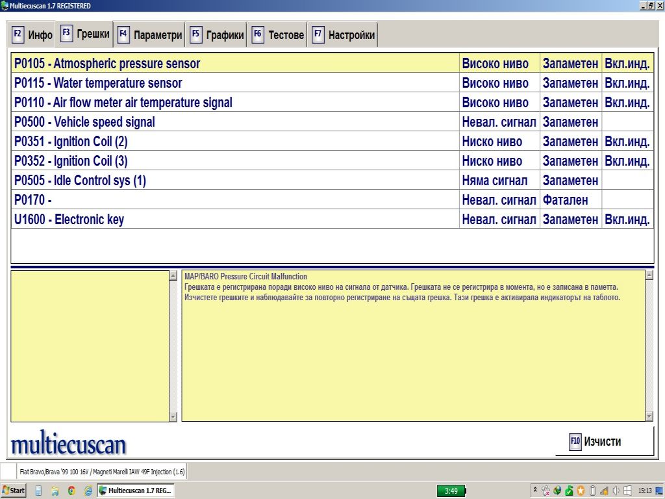The image size is (665, 499).
Task: Select the P0115 Water temperature sensor row
Action: coord(234,83)
